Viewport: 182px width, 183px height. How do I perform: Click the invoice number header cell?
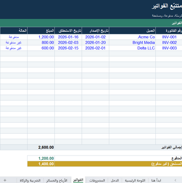[x=169, y=30]
